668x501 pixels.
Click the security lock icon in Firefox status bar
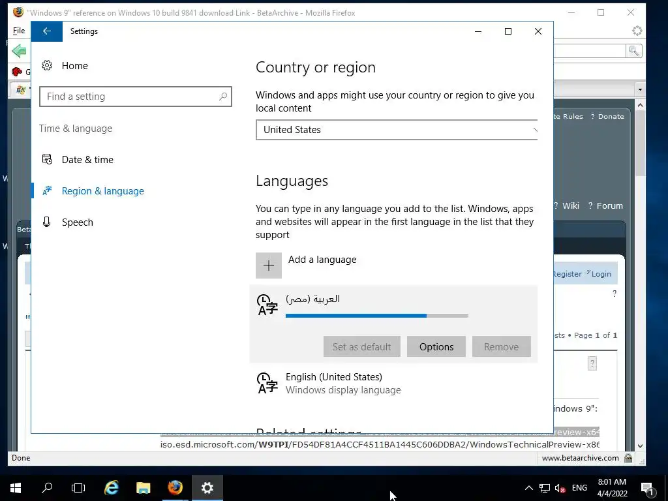pyautogui.click(x=628, y=458)
